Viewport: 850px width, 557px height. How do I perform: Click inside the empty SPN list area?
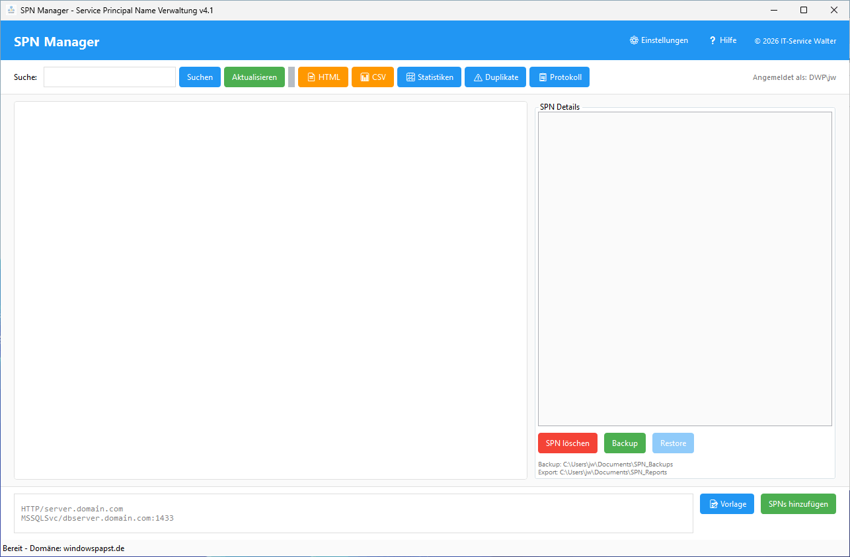tap(270, 290)
